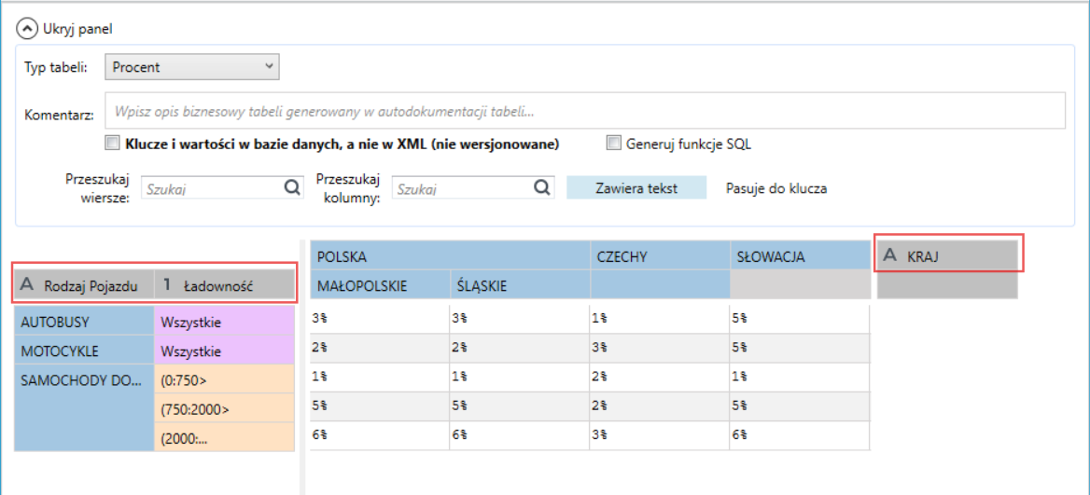The image size is (1090, 495).
Task: Click Wszystkie cell in MOTOCYKLE row
Action: tap(225, 351)
